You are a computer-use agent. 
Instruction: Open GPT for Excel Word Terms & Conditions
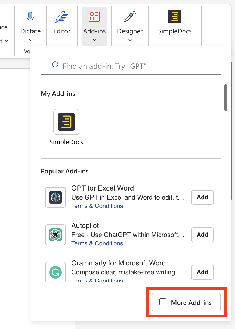[97, 206]
